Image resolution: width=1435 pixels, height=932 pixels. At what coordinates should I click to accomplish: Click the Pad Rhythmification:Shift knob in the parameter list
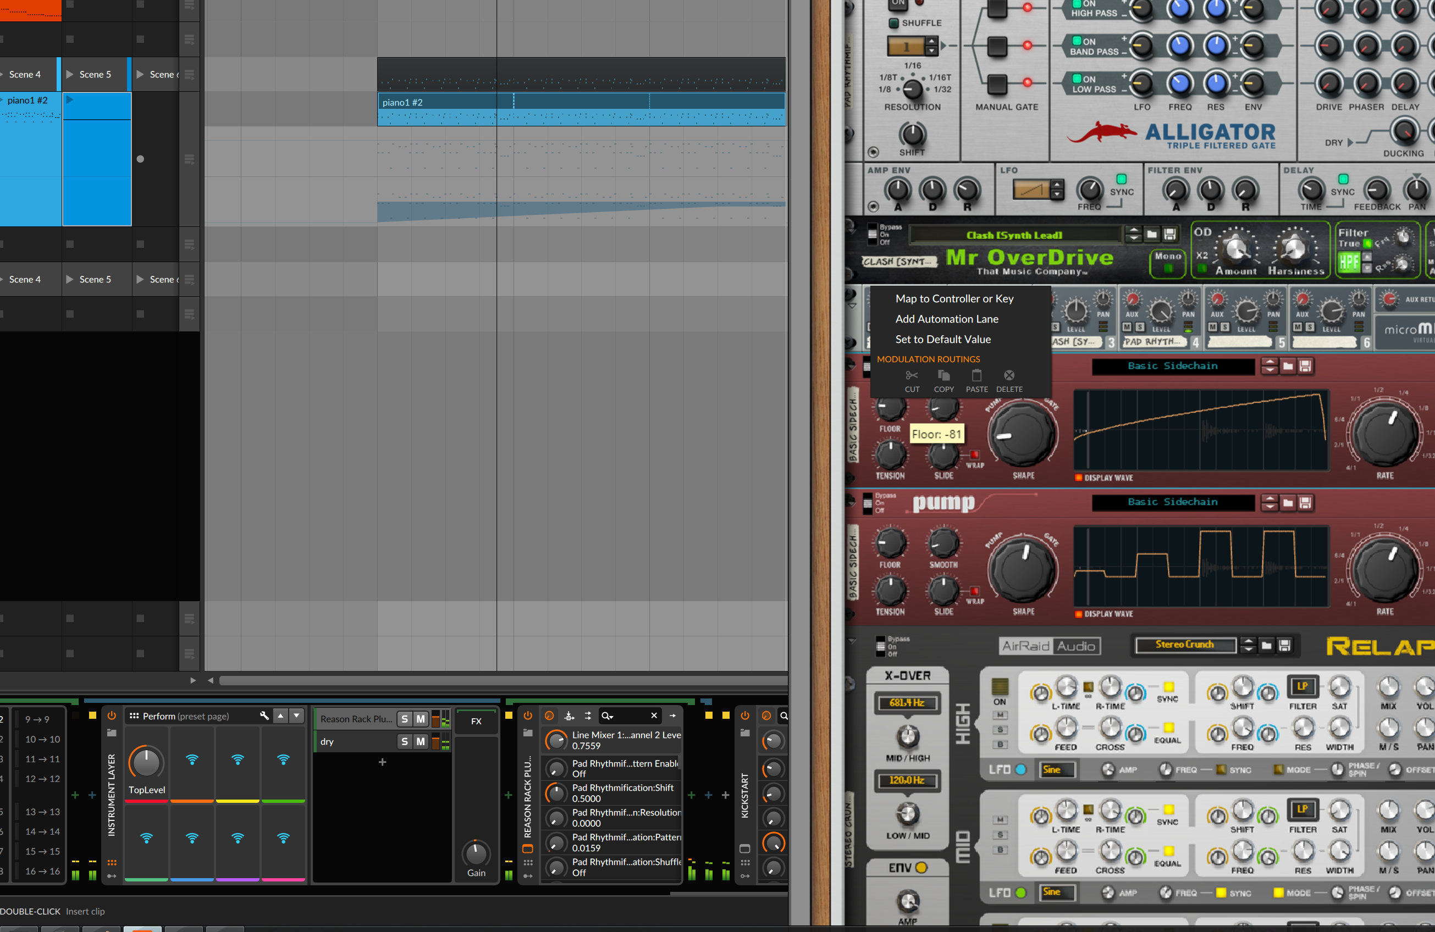(556, 793)
